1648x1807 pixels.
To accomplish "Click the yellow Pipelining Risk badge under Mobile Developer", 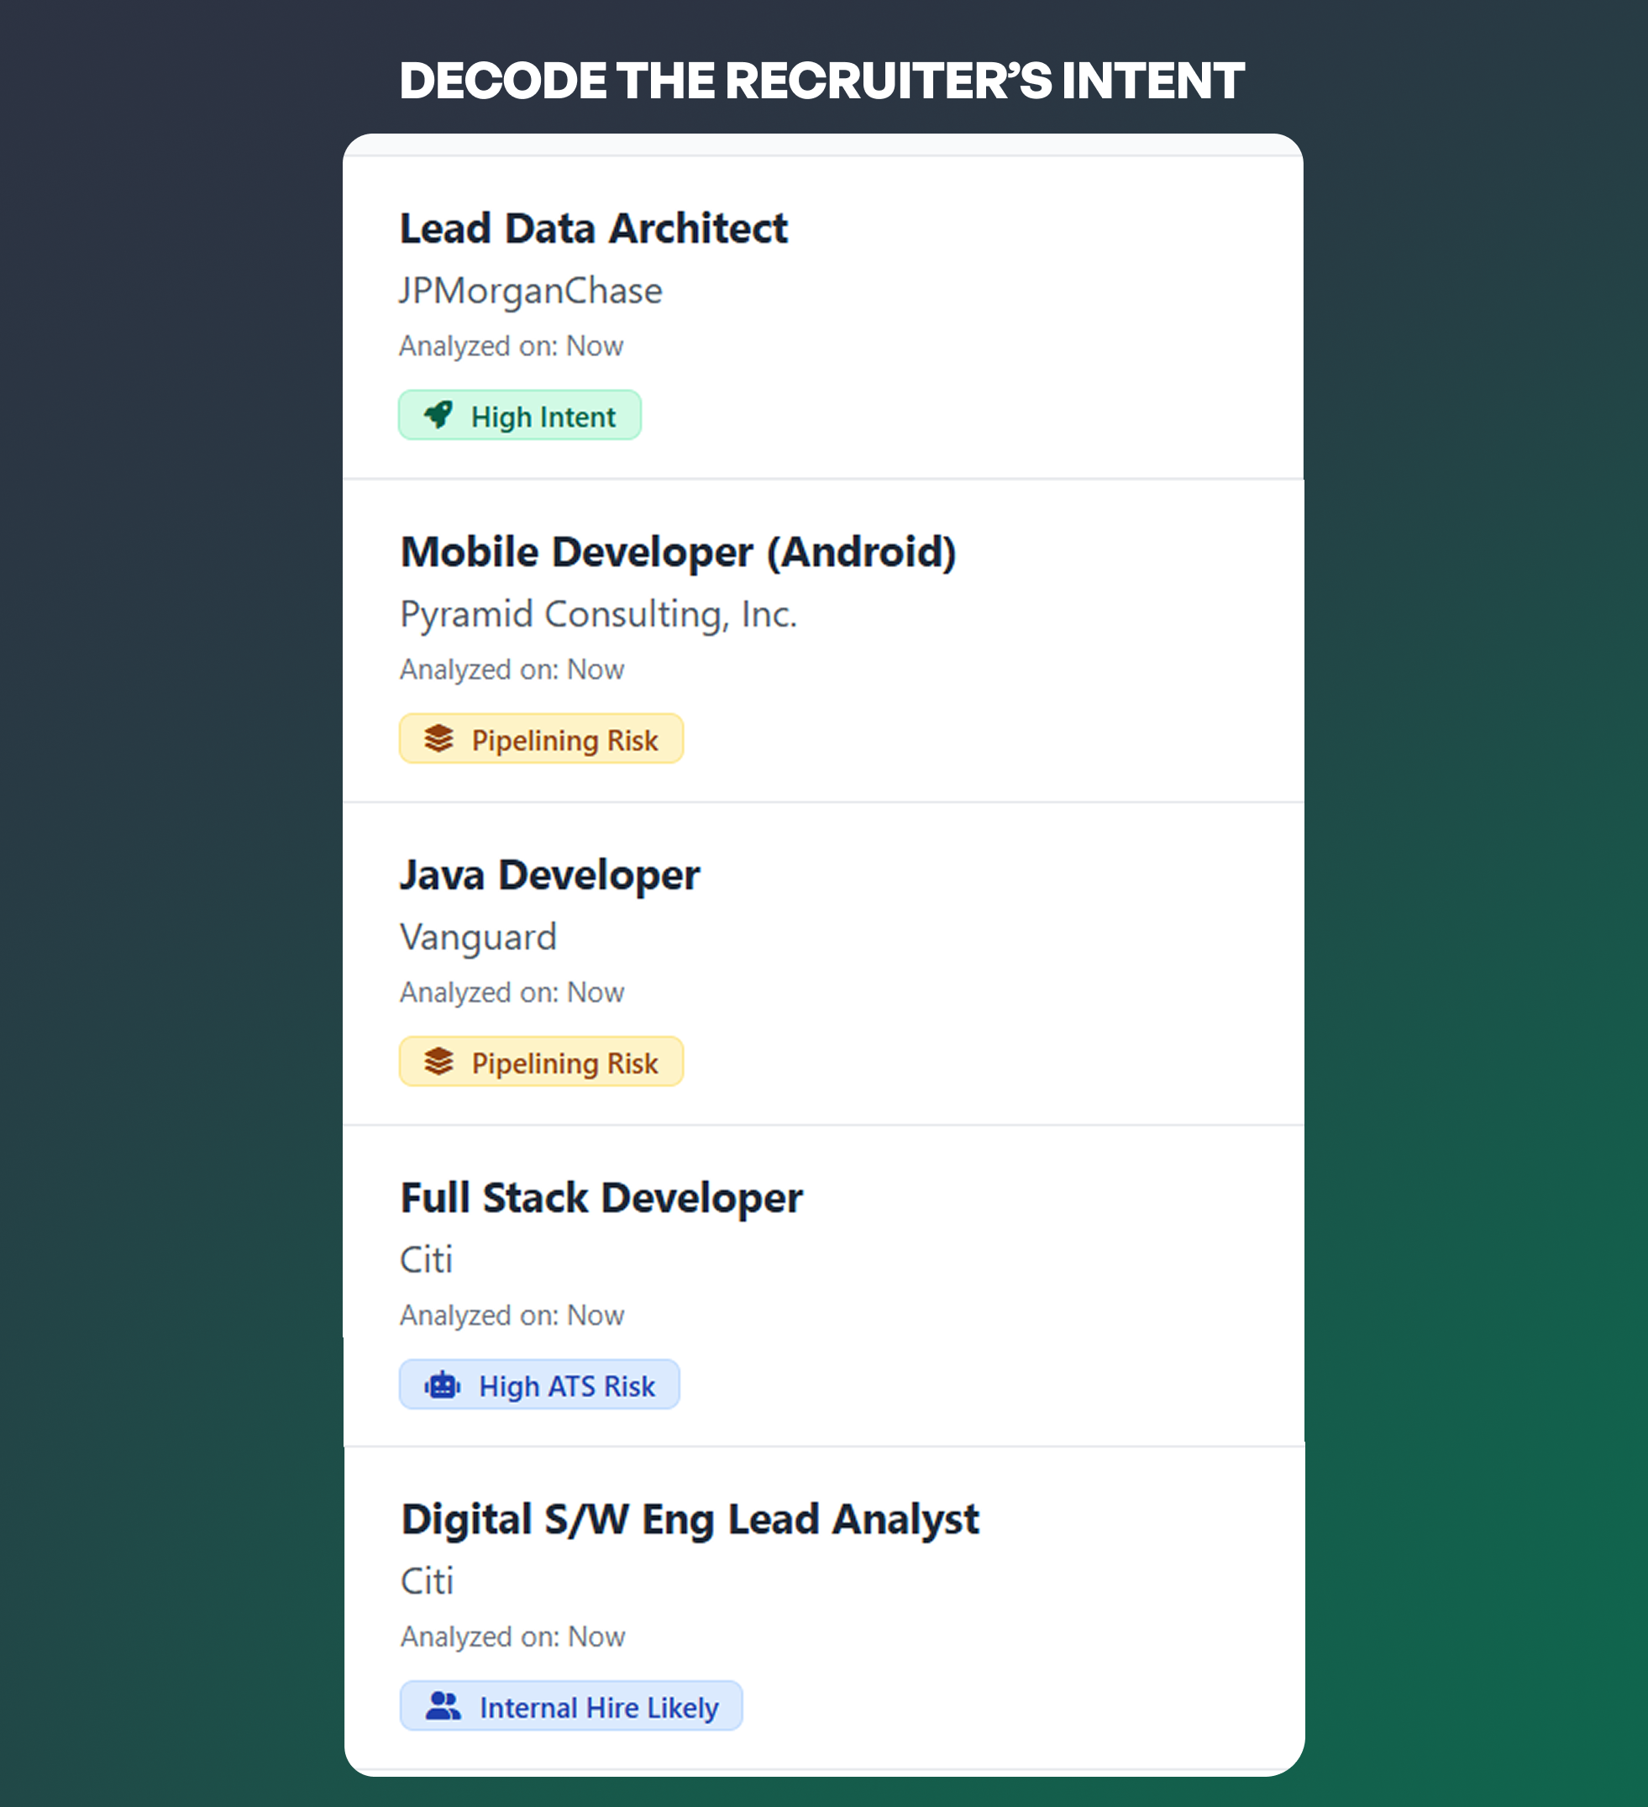I will pos(540,738).
